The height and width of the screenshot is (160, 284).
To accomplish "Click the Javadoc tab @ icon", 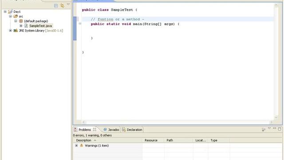I will 105,129.
